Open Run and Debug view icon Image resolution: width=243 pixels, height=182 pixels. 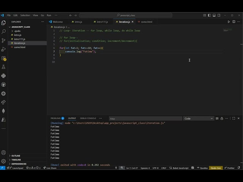click(x=3, y=49)
